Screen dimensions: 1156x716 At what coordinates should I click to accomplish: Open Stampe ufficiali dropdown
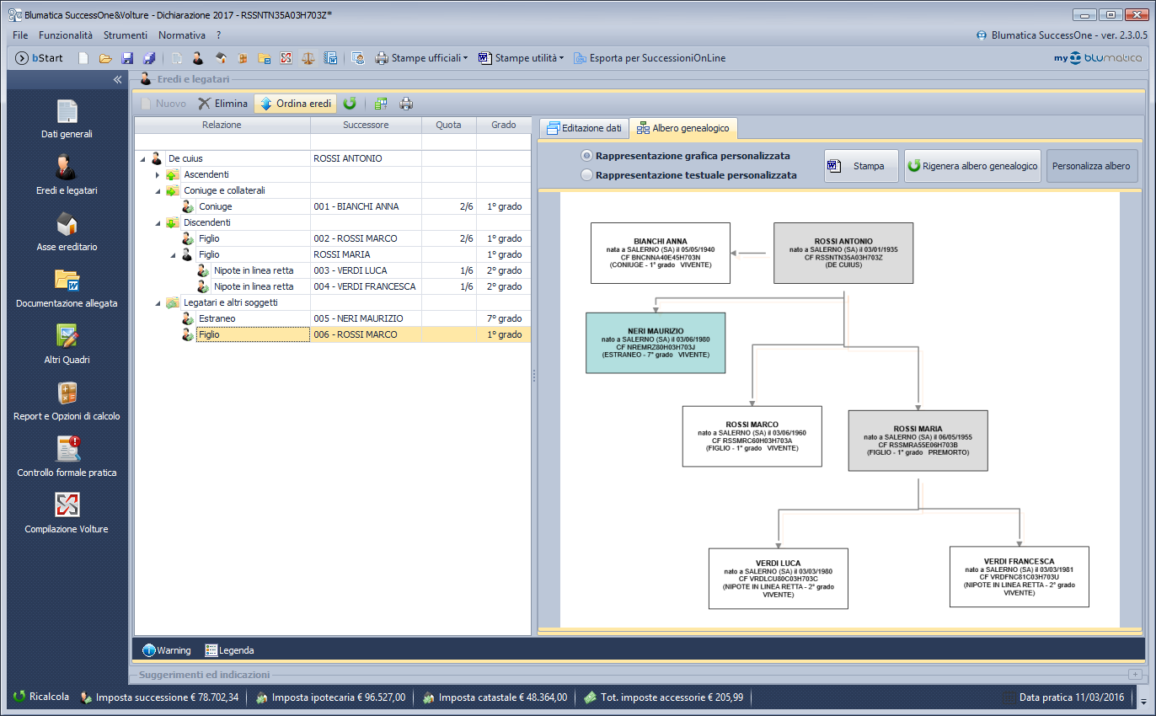click(x=421, y=58)
